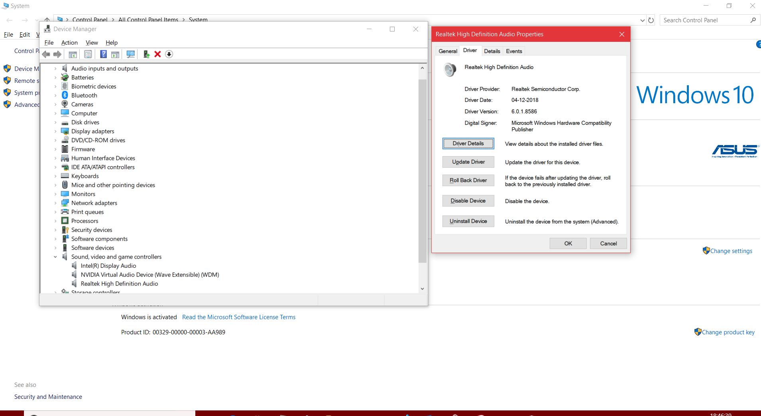The image size is (761, 416).
Task: Click the Change product key link
Action: click(728, 332)
